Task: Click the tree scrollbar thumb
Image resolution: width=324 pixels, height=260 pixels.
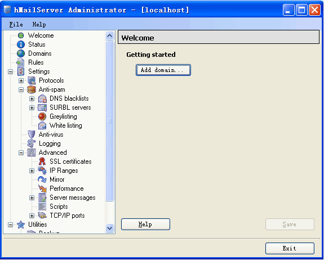Action: [109, 121]
